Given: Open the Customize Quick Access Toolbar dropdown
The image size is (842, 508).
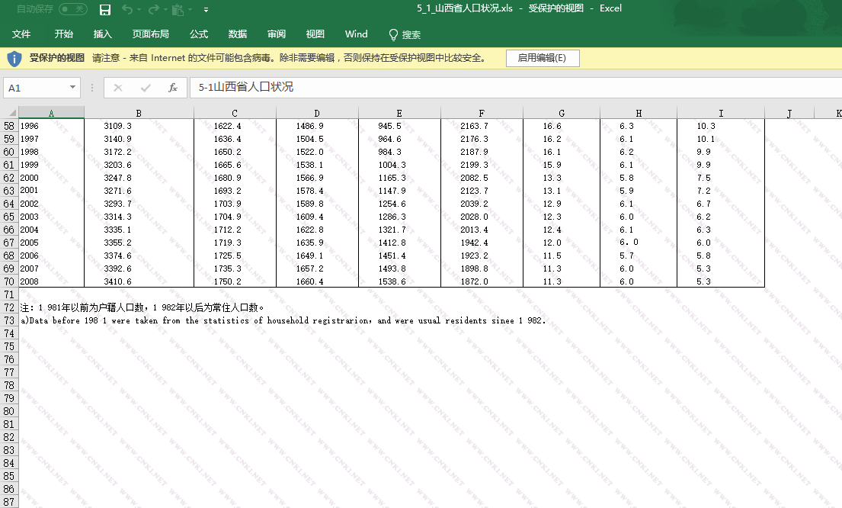Looking at the screenshot, I should click(x=206, y=10).
